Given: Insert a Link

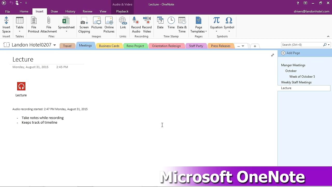Looking at the screenshot, I should click(x=123, y=23).
